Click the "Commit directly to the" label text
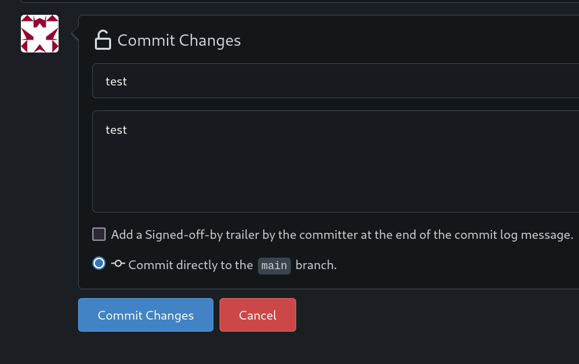The height and width of the screenshot is (364, 579). pyautogui.click(x=191, y=265)
